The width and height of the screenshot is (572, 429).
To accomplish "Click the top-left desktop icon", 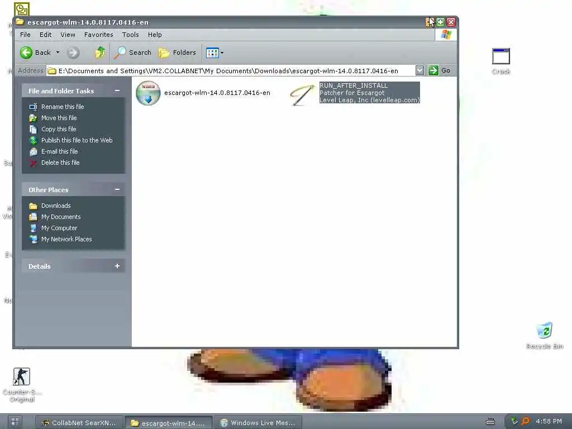I will (x=22, y=9).
